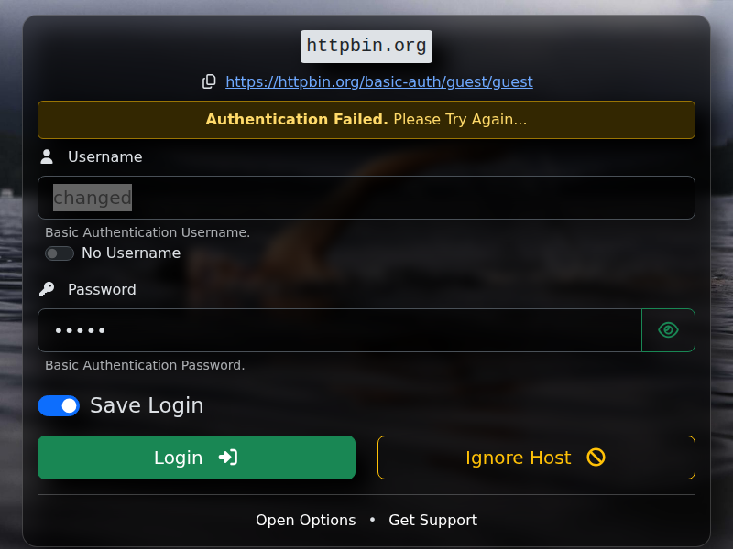Open Options from the footer

pos(306,520)
